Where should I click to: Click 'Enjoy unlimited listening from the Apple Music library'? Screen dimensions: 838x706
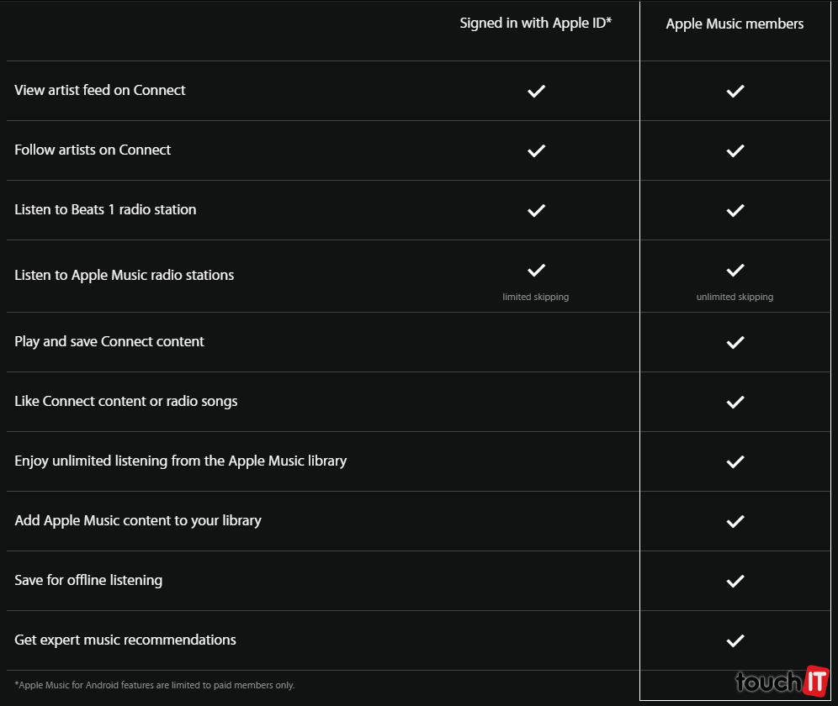tap(180, 461)
